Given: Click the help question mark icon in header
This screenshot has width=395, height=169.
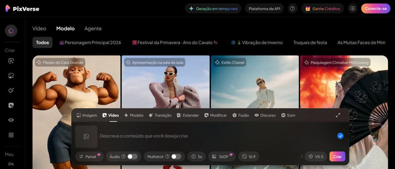Looking at the screenshot, I should click(292, 8).
